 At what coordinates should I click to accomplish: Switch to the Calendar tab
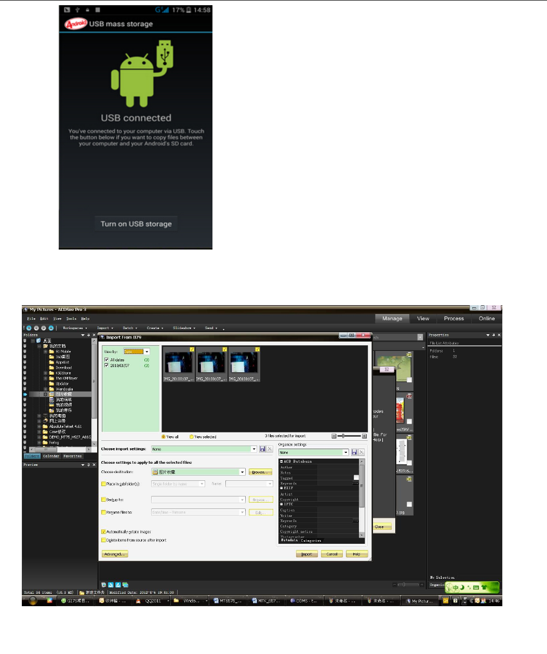click(x=51, y=456)
